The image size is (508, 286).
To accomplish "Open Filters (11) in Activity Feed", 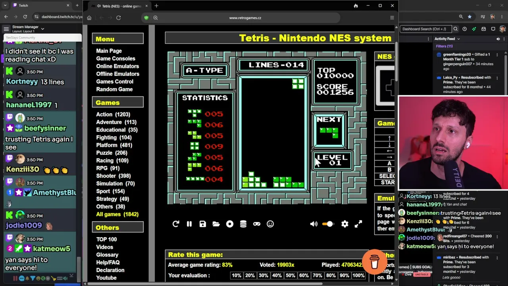I will coord(444,46).
